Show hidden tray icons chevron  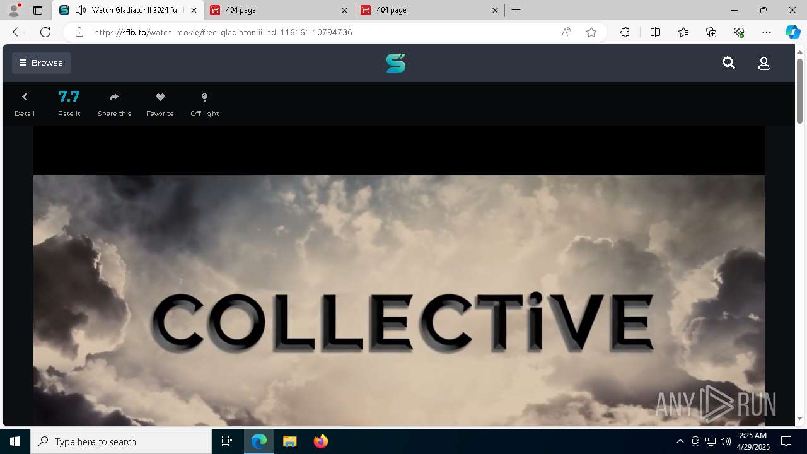[x=680, y=441]
